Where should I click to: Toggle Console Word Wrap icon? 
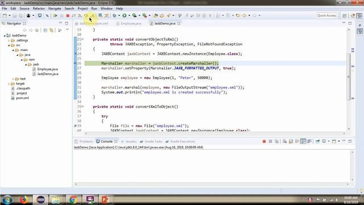click(x=297, y=141)
